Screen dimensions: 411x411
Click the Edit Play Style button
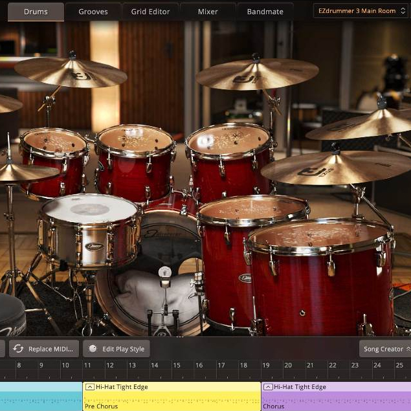pyautogui.click(x=117, y=349)
